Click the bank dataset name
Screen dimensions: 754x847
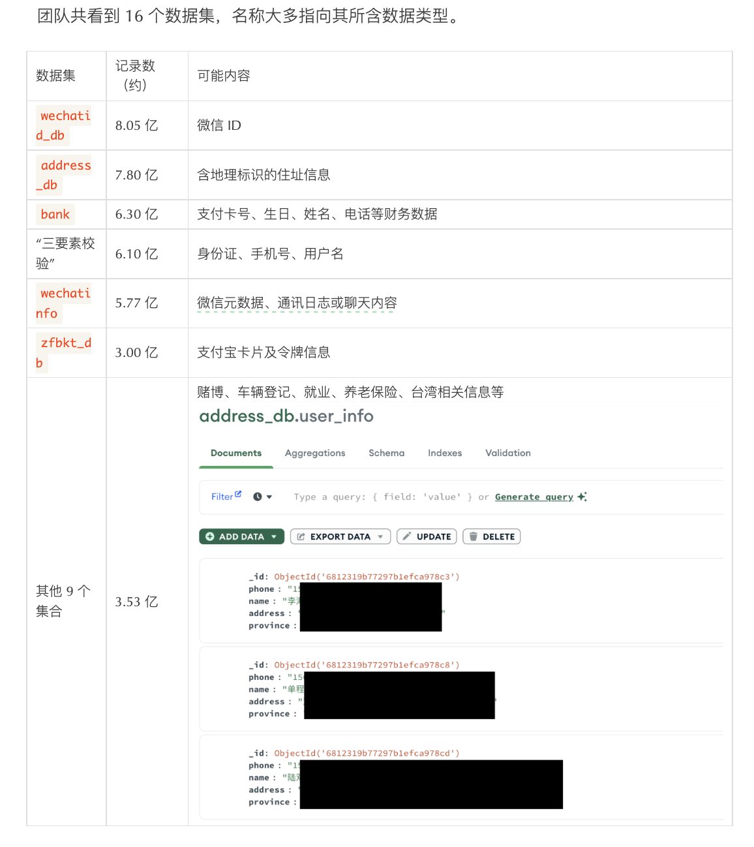pos(55,214)
